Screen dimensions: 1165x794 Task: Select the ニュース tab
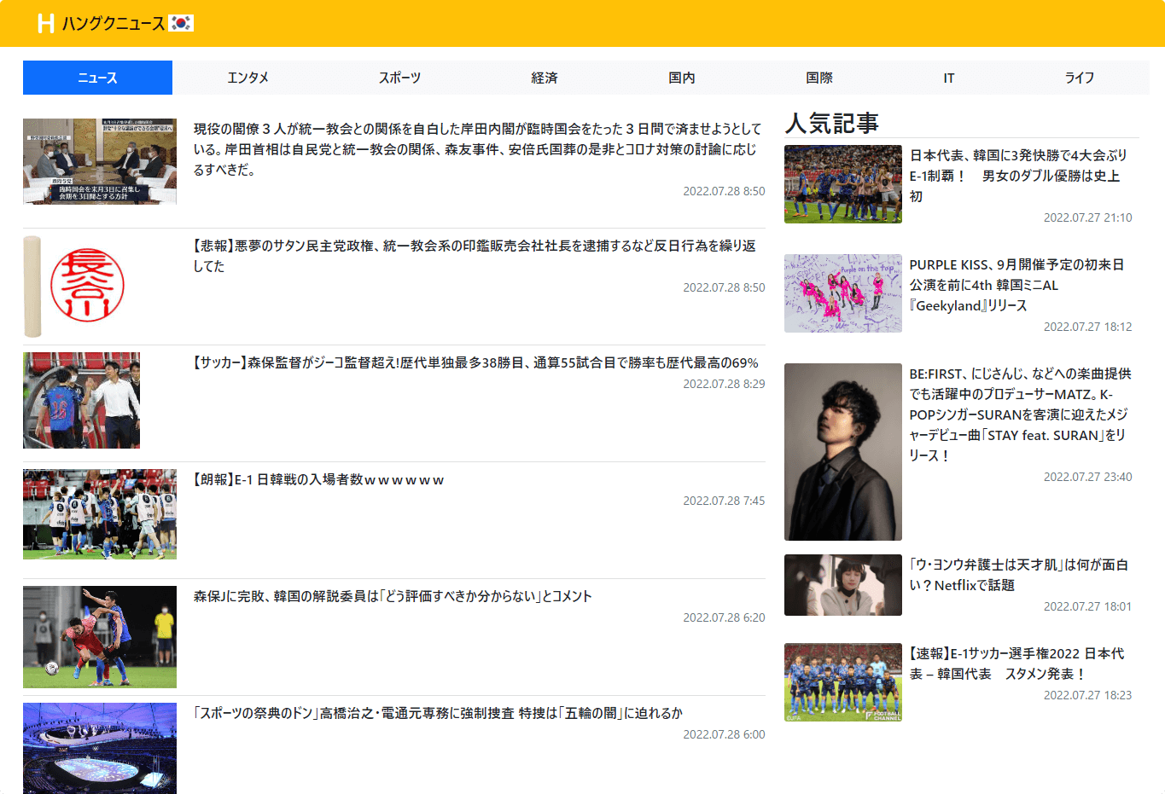tap(97, 78)
